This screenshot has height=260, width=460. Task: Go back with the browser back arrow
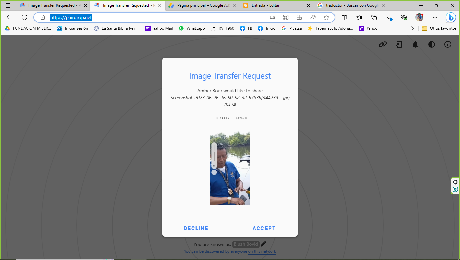pyautogui.click(x=9, y=17)
